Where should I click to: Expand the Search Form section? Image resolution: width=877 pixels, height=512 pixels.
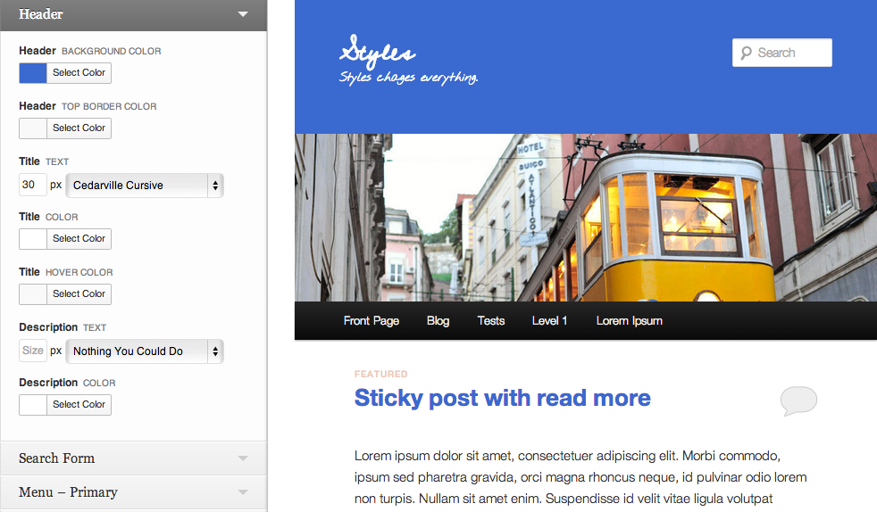[x=242, y=458]
